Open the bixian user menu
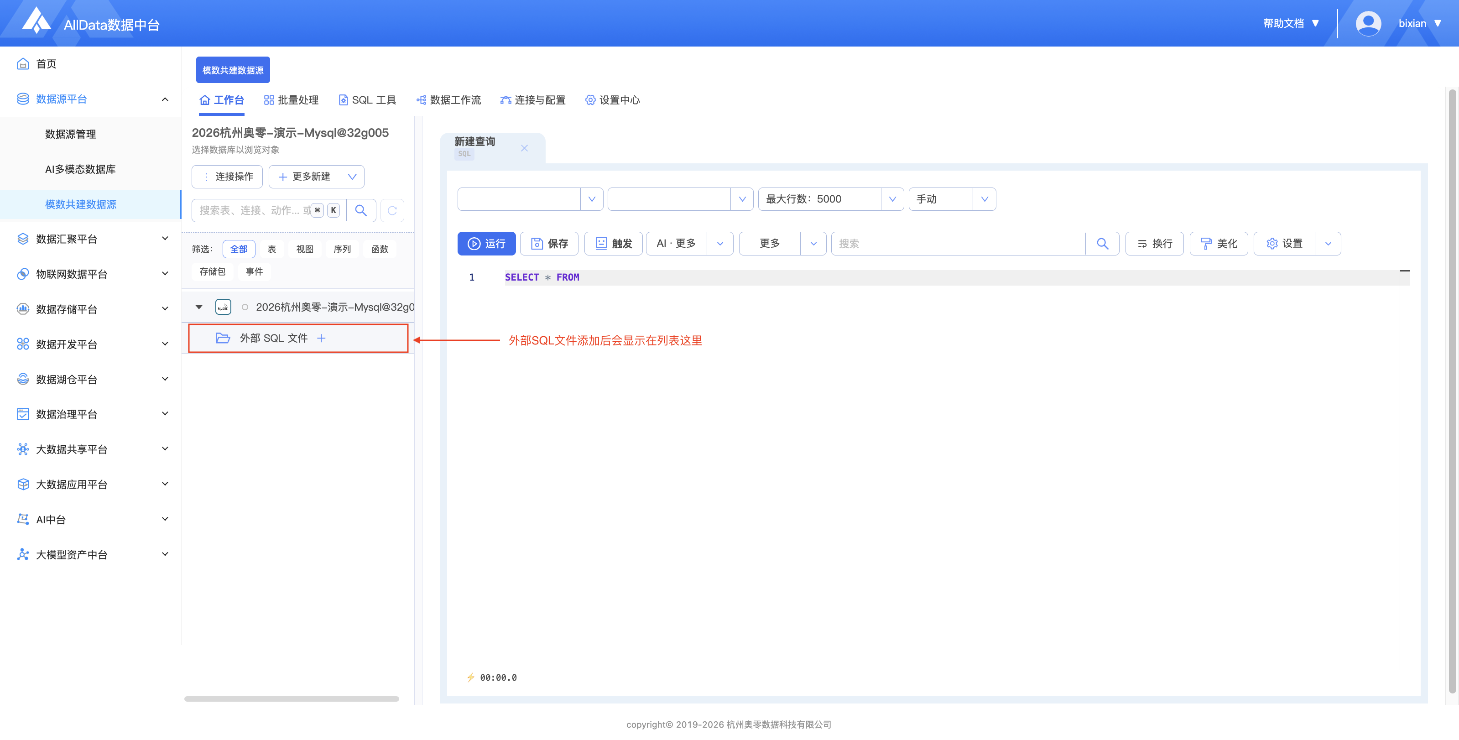The height and width of the screenshot is (740, 1459). click(x=1420, y=23)
